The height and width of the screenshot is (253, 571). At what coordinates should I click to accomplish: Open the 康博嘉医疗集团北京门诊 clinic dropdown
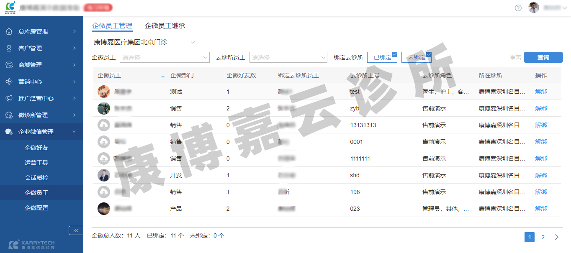click(144, 42)
